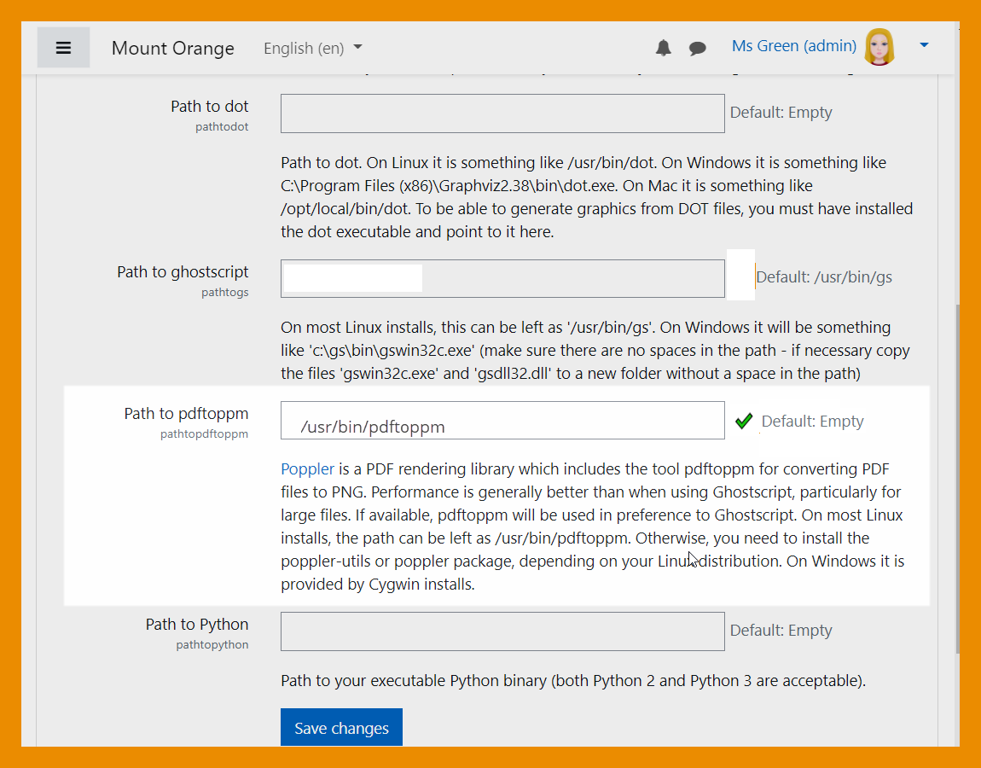The width and height of the screenshot is (981, 768).
Task: Click the notifications bell icon
Action: pyautogui.click(x=663, y=48)
